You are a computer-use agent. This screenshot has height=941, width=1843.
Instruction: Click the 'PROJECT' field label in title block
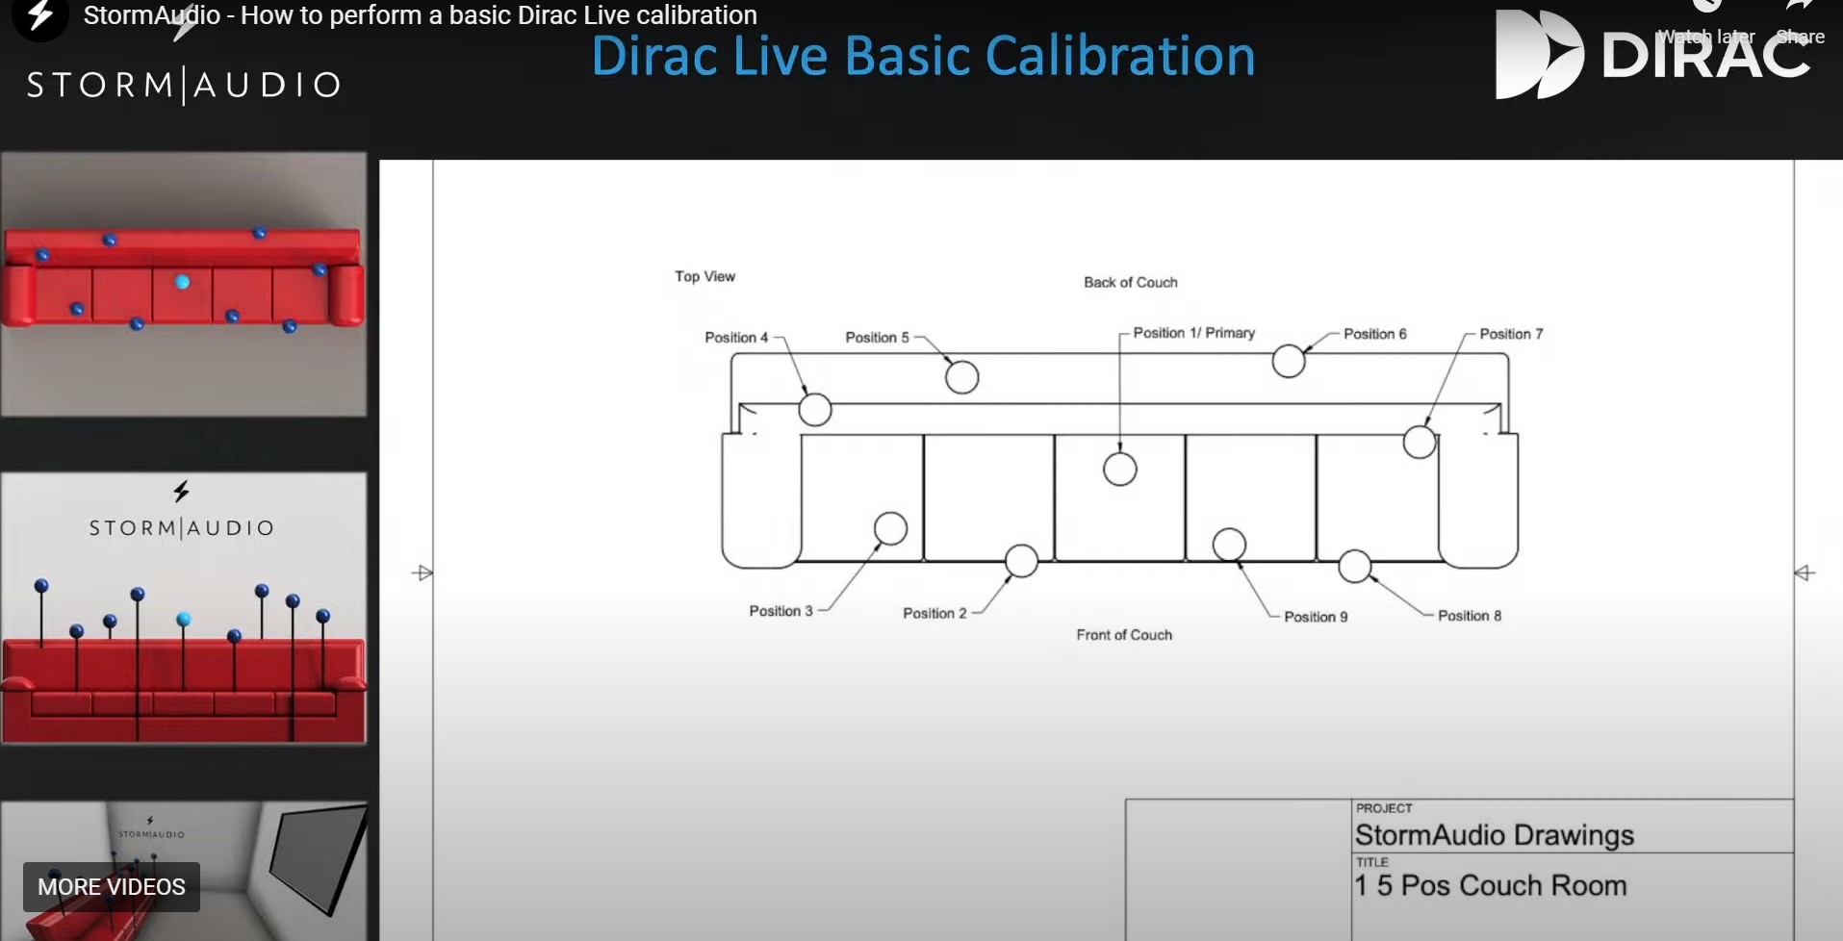pyautogui.click(x=1384, y=808)
